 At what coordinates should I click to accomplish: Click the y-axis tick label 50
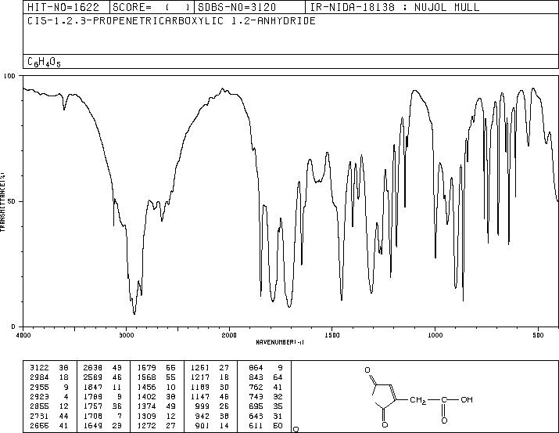click(12, 201)
